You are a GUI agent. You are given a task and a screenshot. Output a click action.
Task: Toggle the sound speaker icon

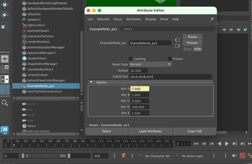(234, 156)
